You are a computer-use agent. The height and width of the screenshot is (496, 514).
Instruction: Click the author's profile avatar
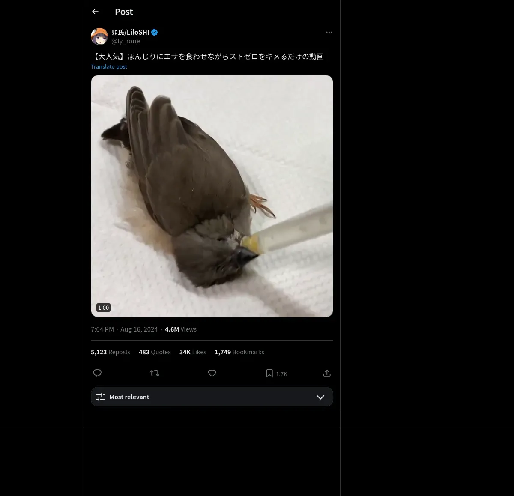pos(99,36)
